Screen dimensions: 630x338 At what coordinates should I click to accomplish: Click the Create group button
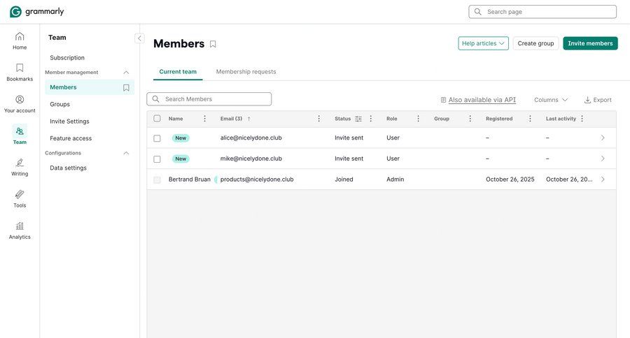[535, 43]
